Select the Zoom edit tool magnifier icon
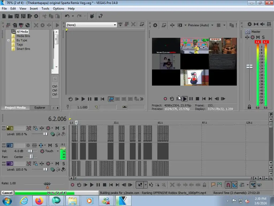The image size is (274, 206). tap(164, 185)
